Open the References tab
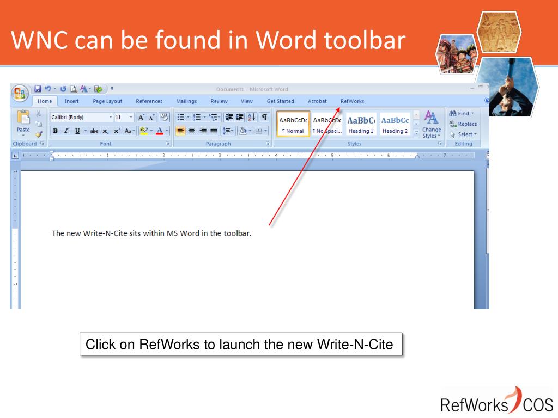Screen dimensions: 558x418 [149, 101]
